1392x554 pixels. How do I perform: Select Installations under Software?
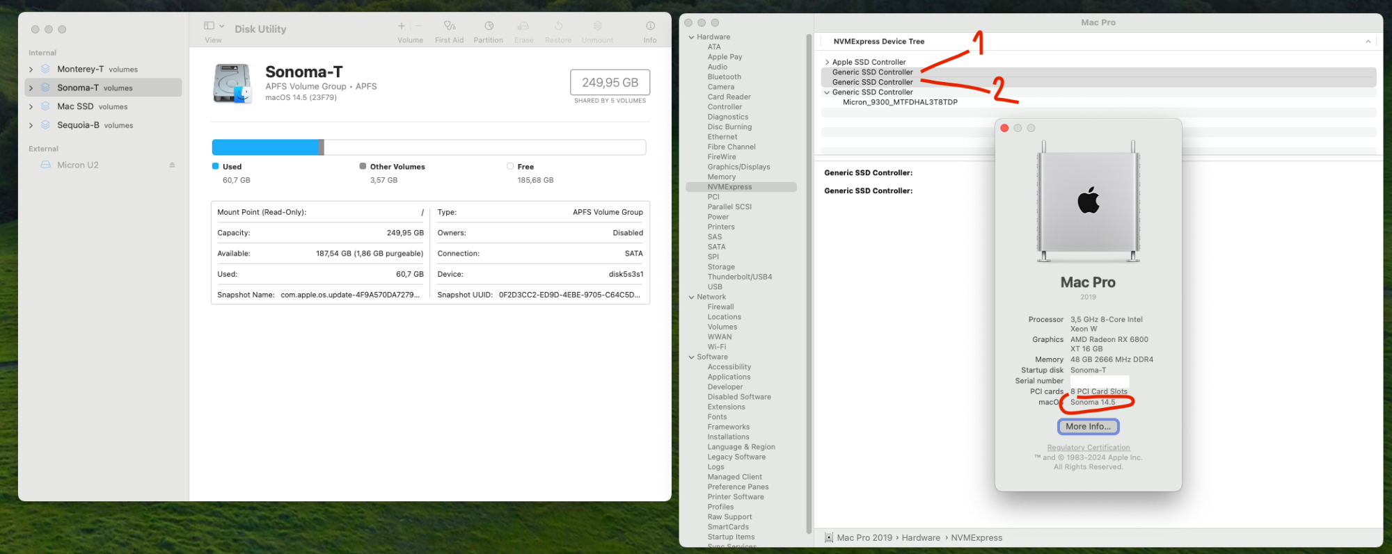click(x=728, y=437)
